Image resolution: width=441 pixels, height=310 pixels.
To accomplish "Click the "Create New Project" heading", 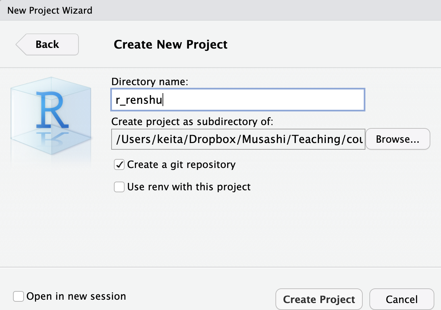I will click(171, 45).
